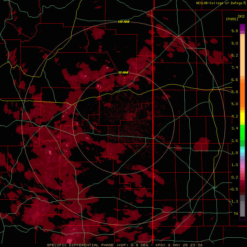Click the 1.8 value on color scale
The width and height of the screenshot is (247, 247).
tap(235, 153)
